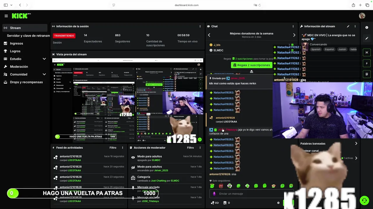Select the Español stream tag

click(x=329, y=49)
